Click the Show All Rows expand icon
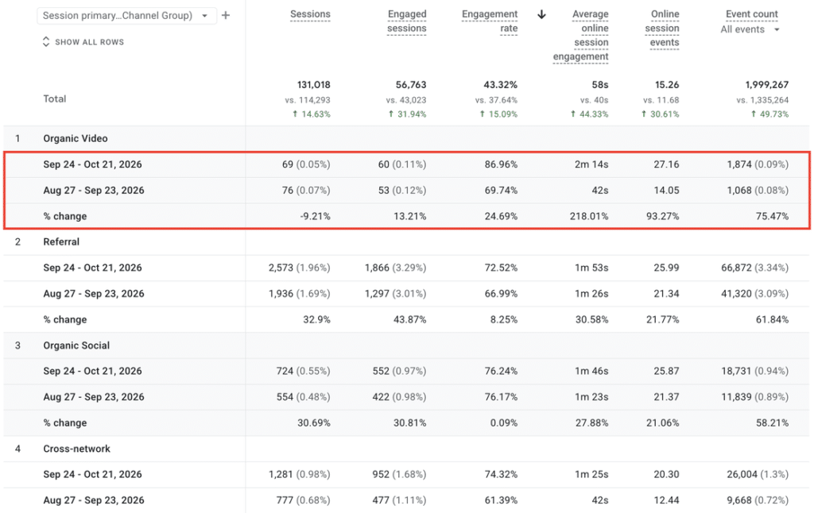 pos(46,42)
